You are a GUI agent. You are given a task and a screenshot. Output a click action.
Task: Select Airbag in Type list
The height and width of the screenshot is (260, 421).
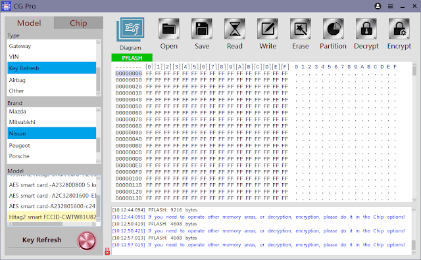coord(51,80)
